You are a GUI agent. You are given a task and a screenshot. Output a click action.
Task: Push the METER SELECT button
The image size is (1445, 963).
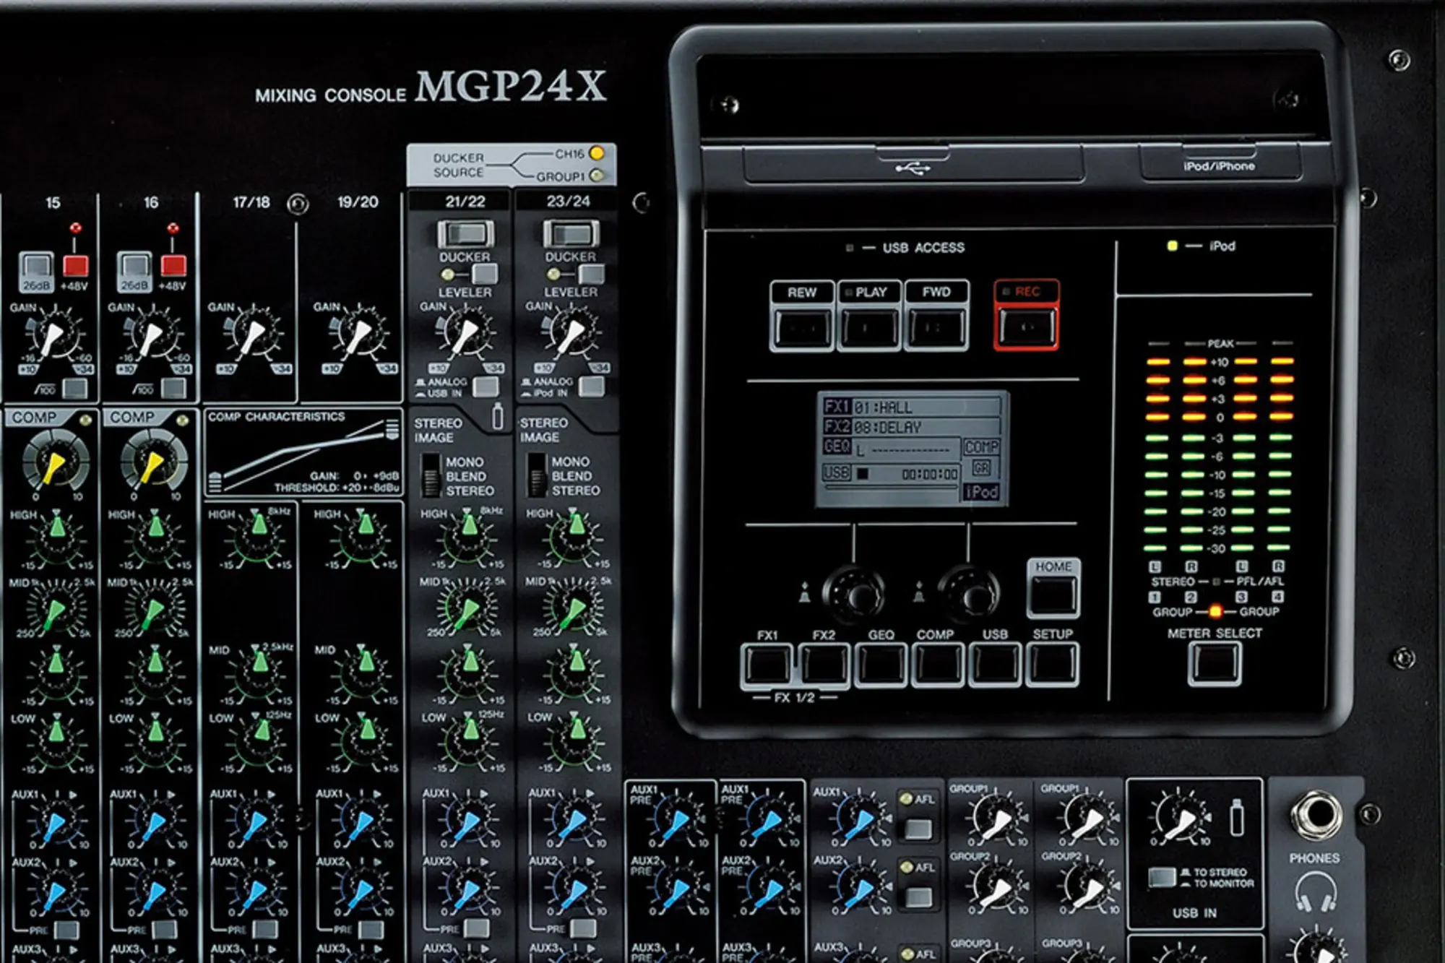[x=1215, y=664]
